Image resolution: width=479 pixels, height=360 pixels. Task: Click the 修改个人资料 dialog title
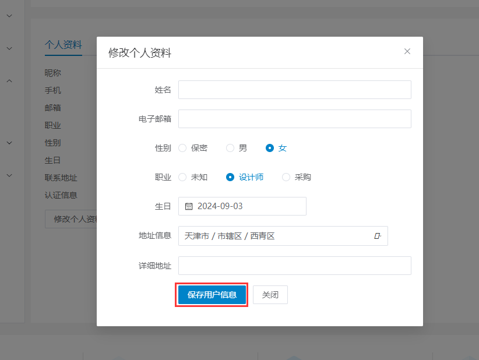click(140, 53)
